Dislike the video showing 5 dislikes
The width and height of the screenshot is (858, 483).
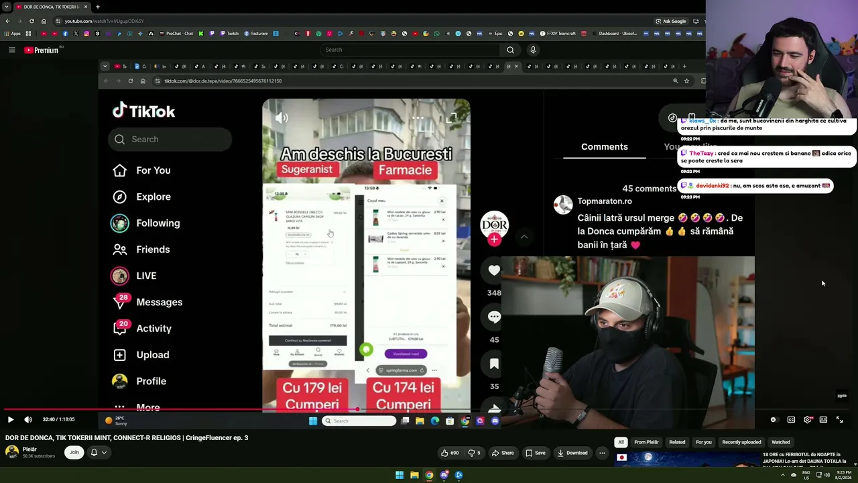[474, 453]
